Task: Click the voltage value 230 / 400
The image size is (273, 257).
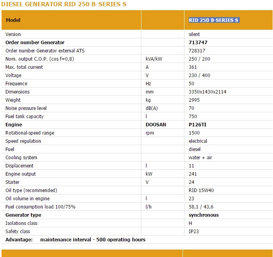Action: click(x=199, y=75)
